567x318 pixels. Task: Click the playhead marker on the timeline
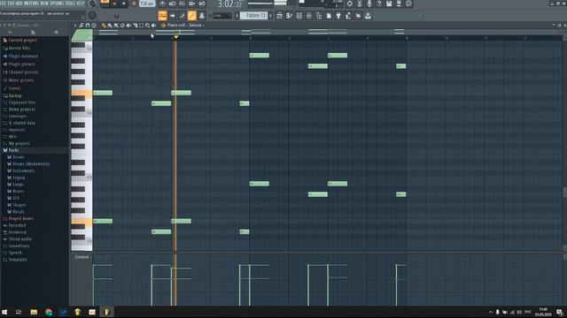click(175, 37)
